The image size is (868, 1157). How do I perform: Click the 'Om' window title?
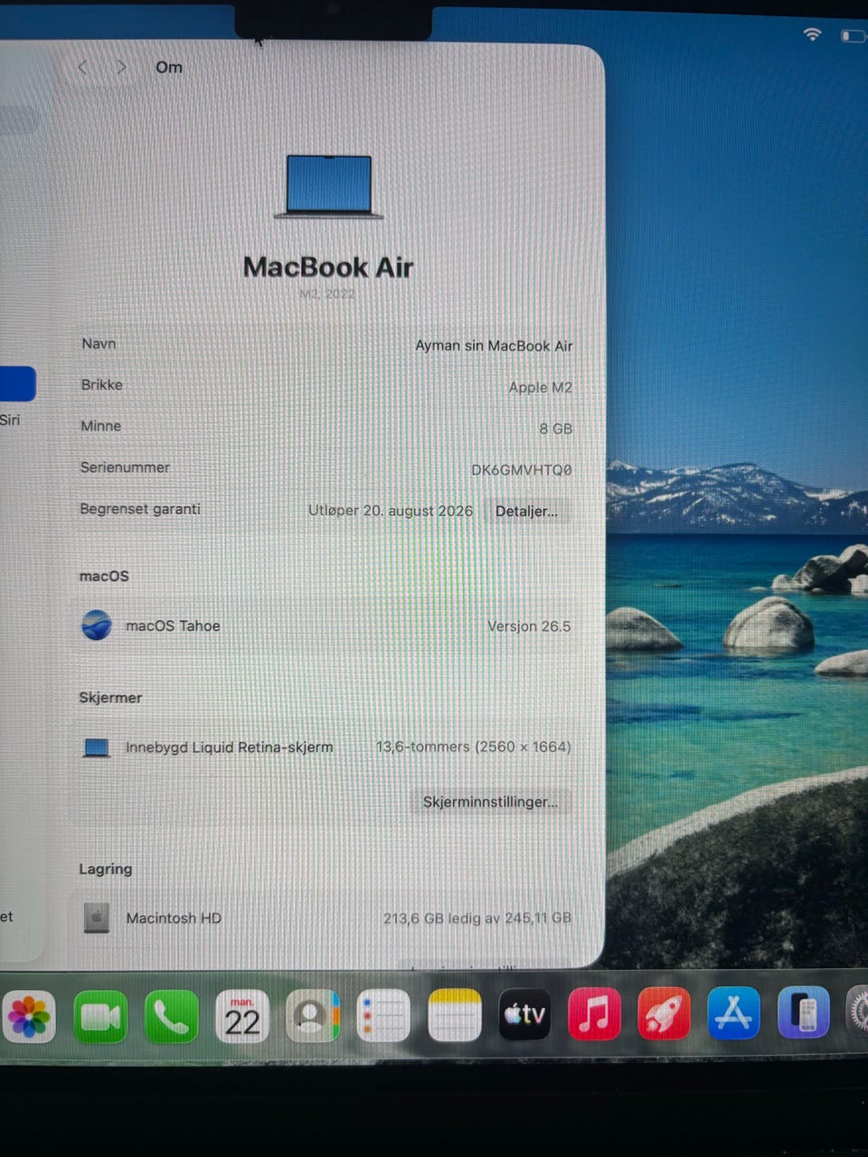point(169,67)
